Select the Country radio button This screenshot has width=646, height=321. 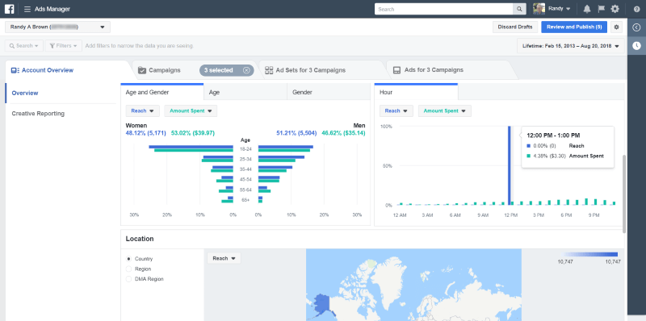pos(128,259)
